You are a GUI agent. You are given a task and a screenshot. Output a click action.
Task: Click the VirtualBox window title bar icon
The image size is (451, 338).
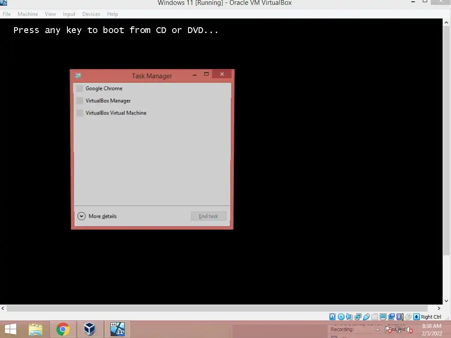point(4,3)
